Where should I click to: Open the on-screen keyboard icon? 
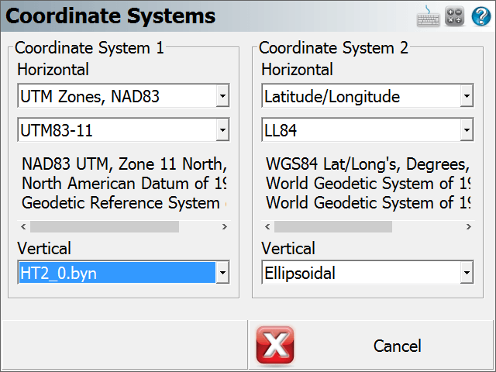428,16
